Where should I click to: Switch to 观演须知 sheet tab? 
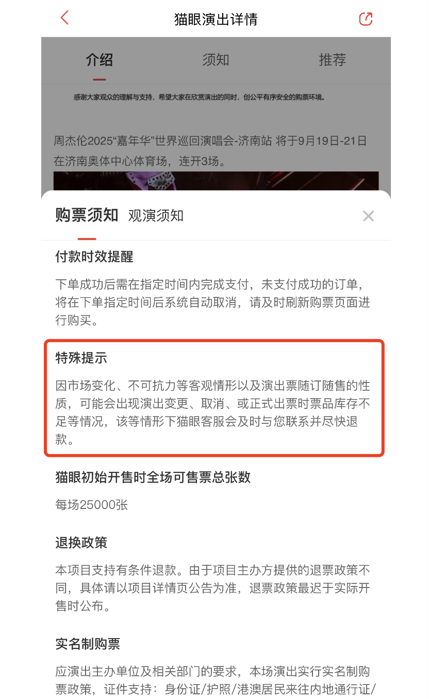coord(156,215)
